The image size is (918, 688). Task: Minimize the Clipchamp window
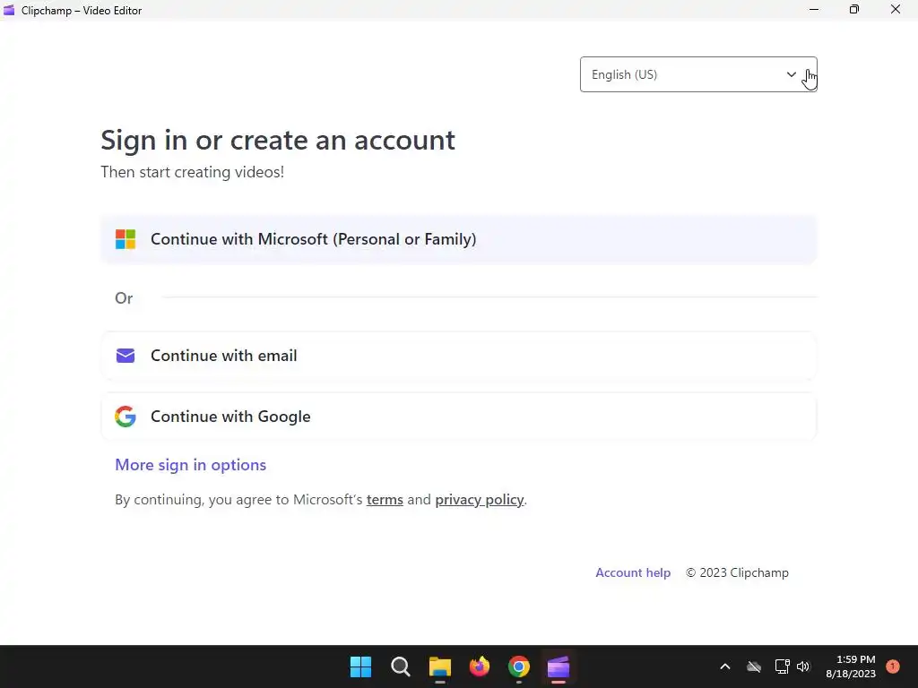[x=814, y=10]
